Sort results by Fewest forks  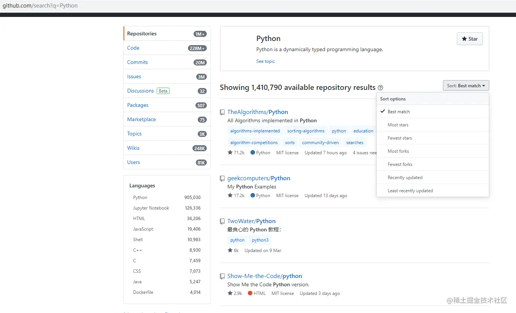click(432, 164)
